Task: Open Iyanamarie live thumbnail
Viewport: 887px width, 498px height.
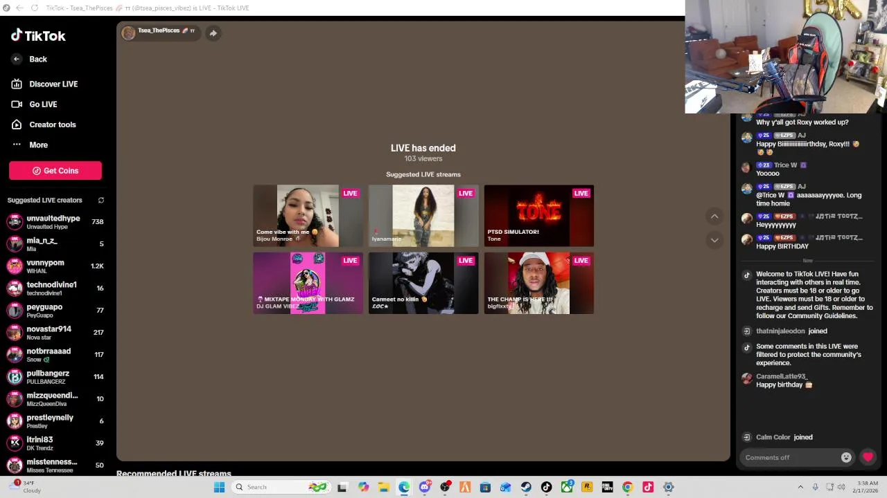Action: point(423,216)
